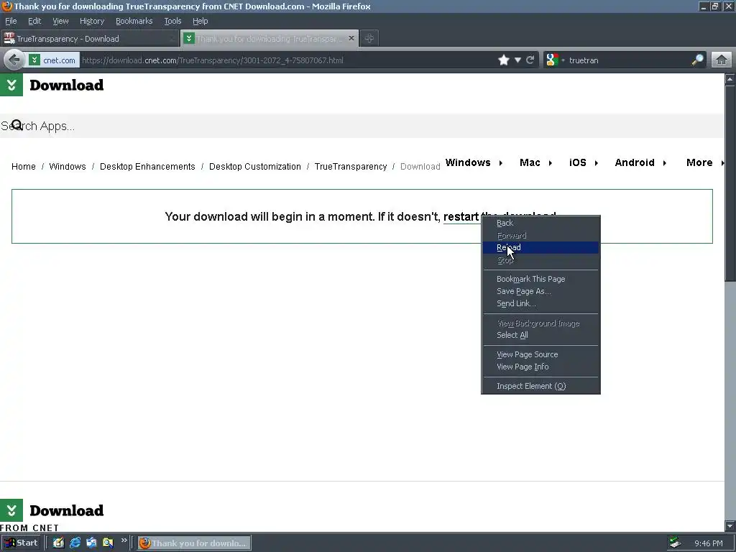Click the Search Apps field
736x552 pixels.
[362, 126]
